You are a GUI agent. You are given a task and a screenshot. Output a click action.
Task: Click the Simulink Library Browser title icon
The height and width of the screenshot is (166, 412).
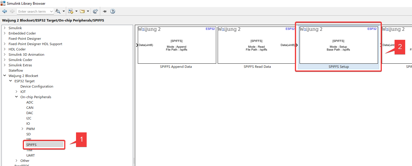[3, 3]
